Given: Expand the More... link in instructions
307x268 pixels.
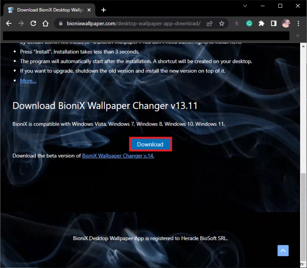Looking at the screenshot, I should (28, 81).
